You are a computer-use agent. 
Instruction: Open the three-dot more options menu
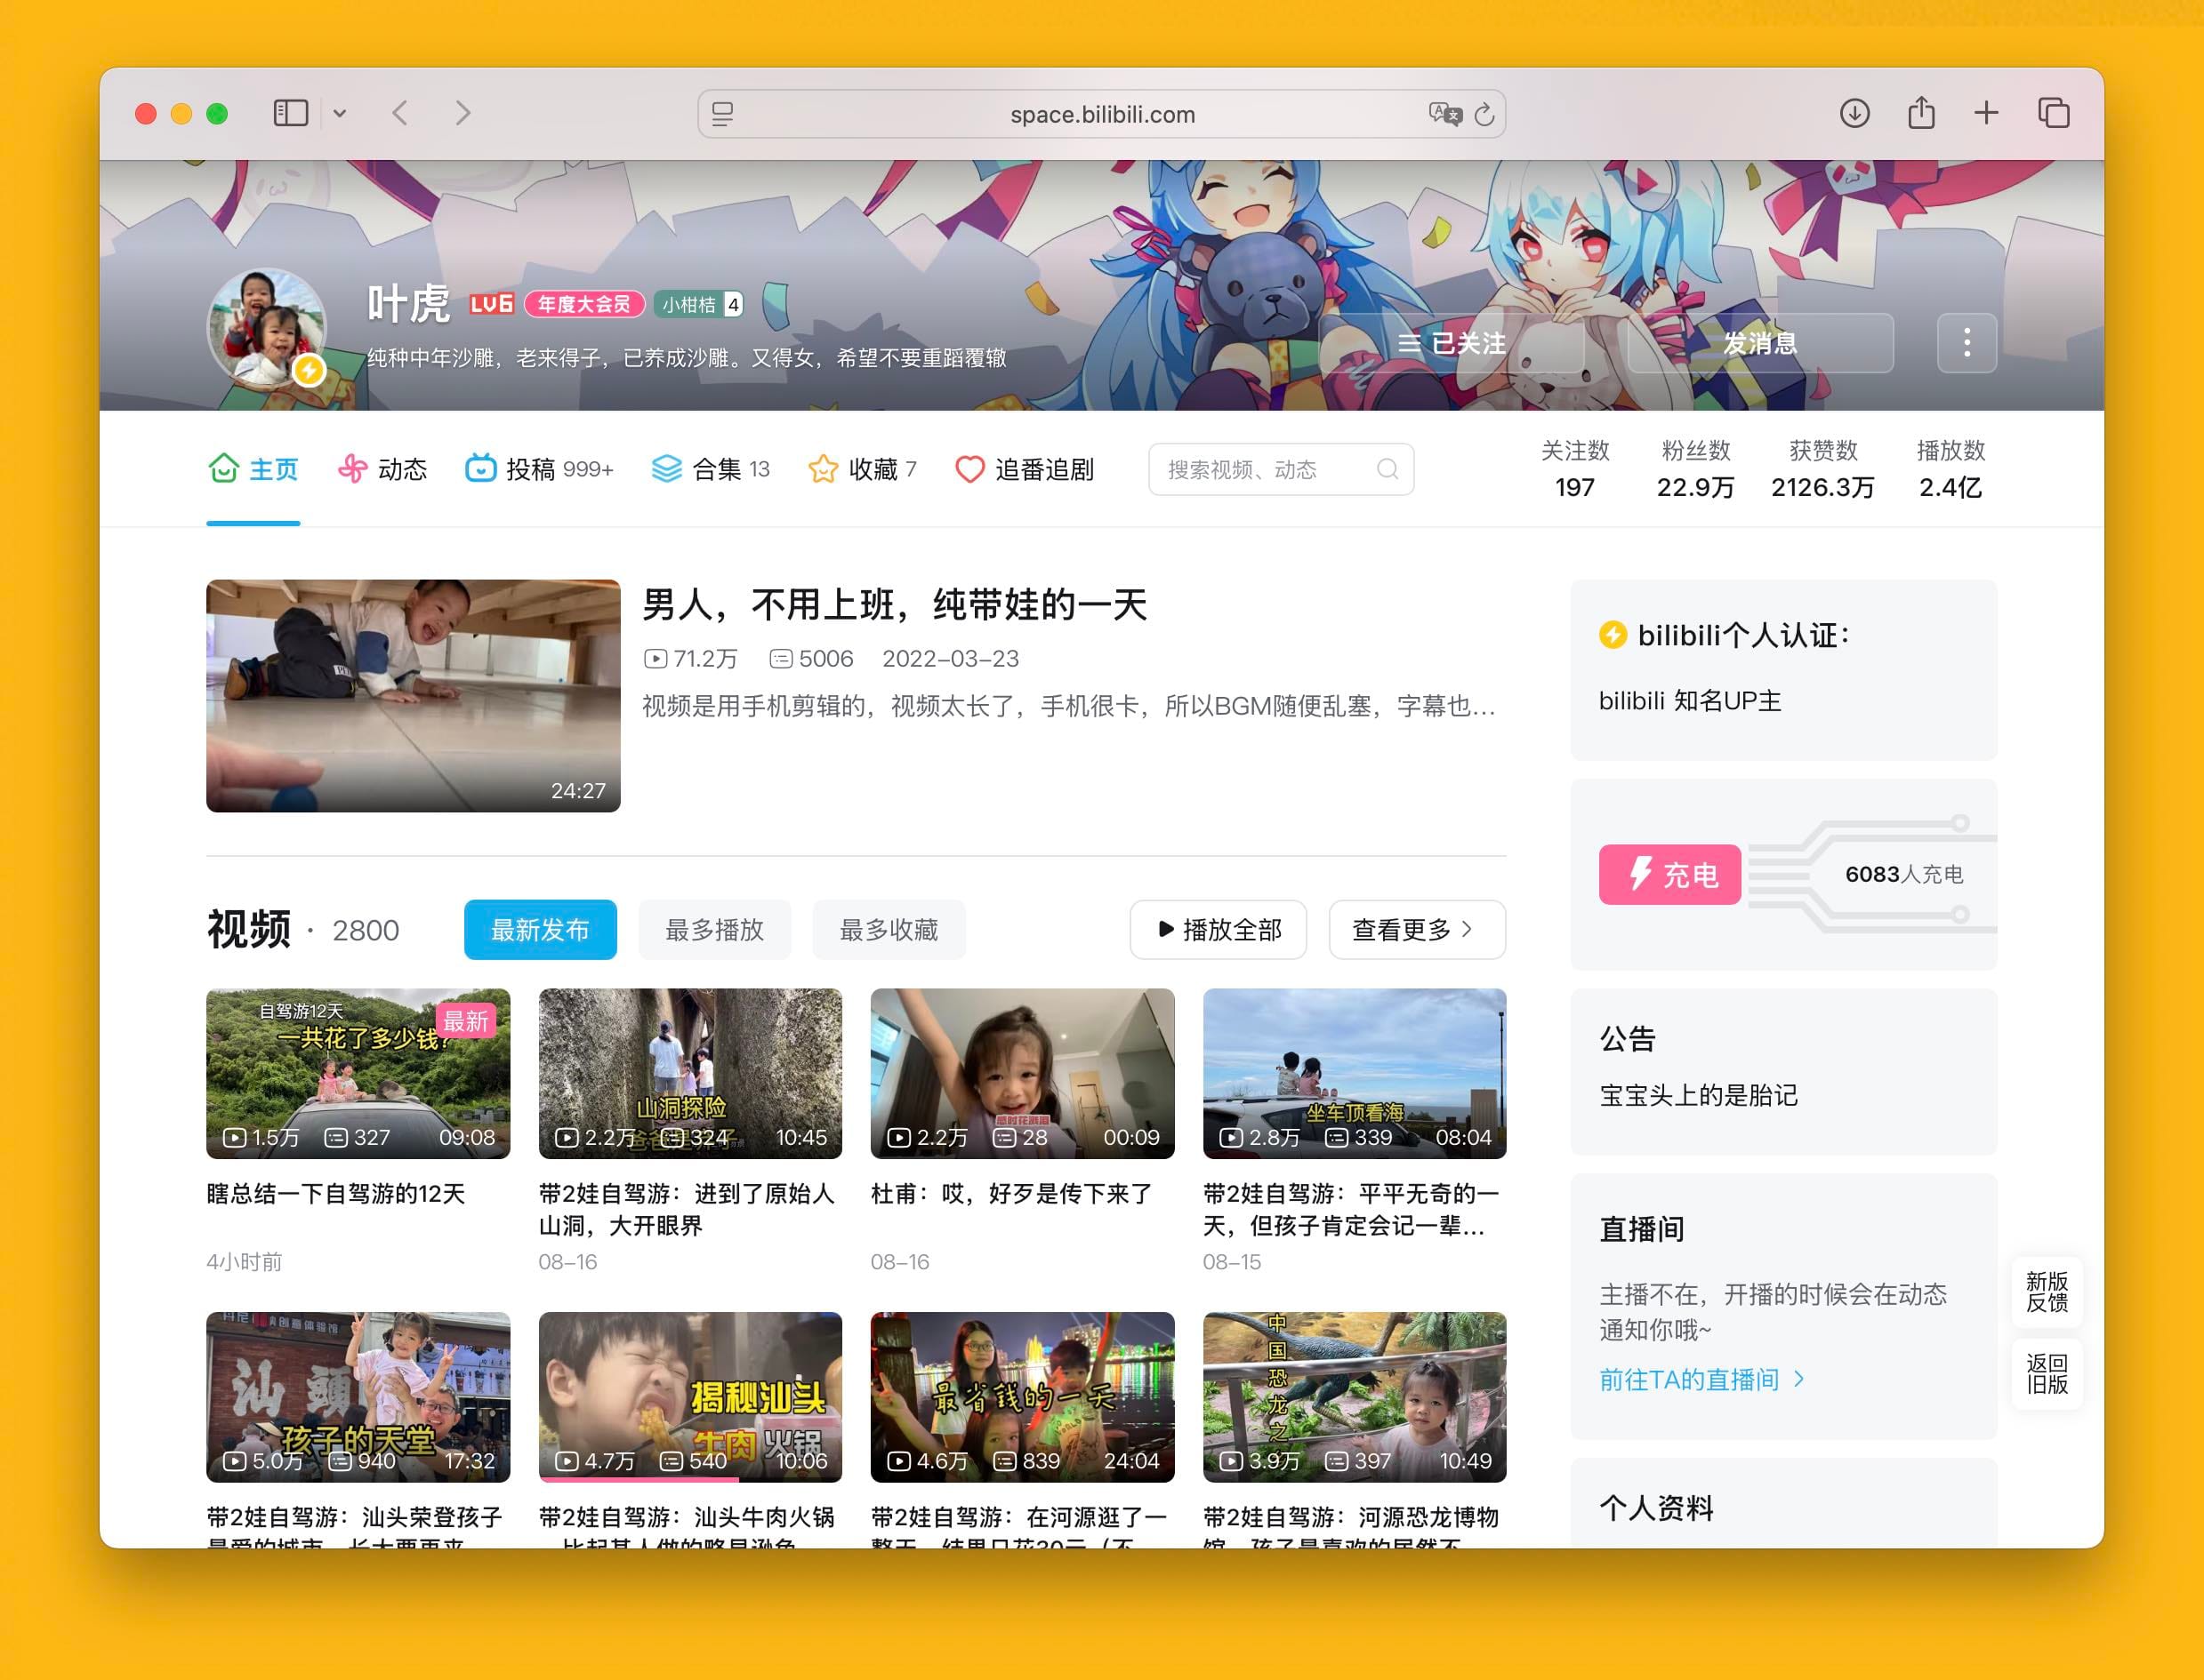tap(1967, 343)
